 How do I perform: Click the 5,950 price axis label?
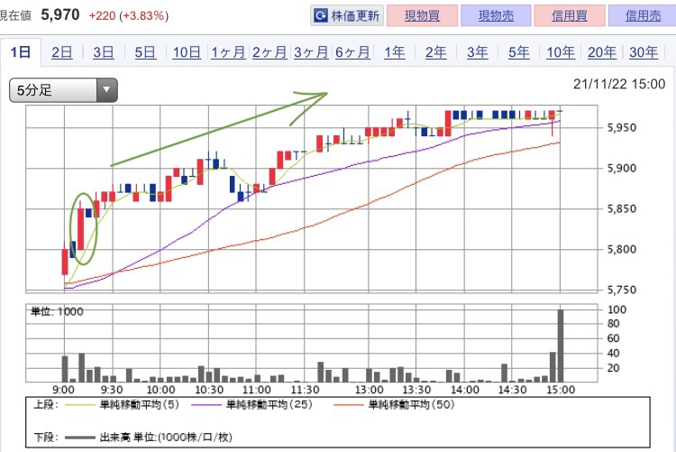[x=621, y=128]
